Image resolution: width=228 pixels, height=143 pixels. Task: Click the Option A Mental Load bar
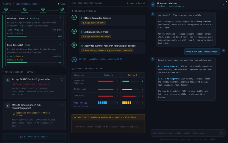(106, 90)
